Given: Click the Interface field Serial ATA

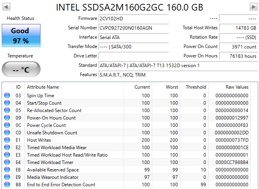Looking at the screenshot, I should pos(133,37).
